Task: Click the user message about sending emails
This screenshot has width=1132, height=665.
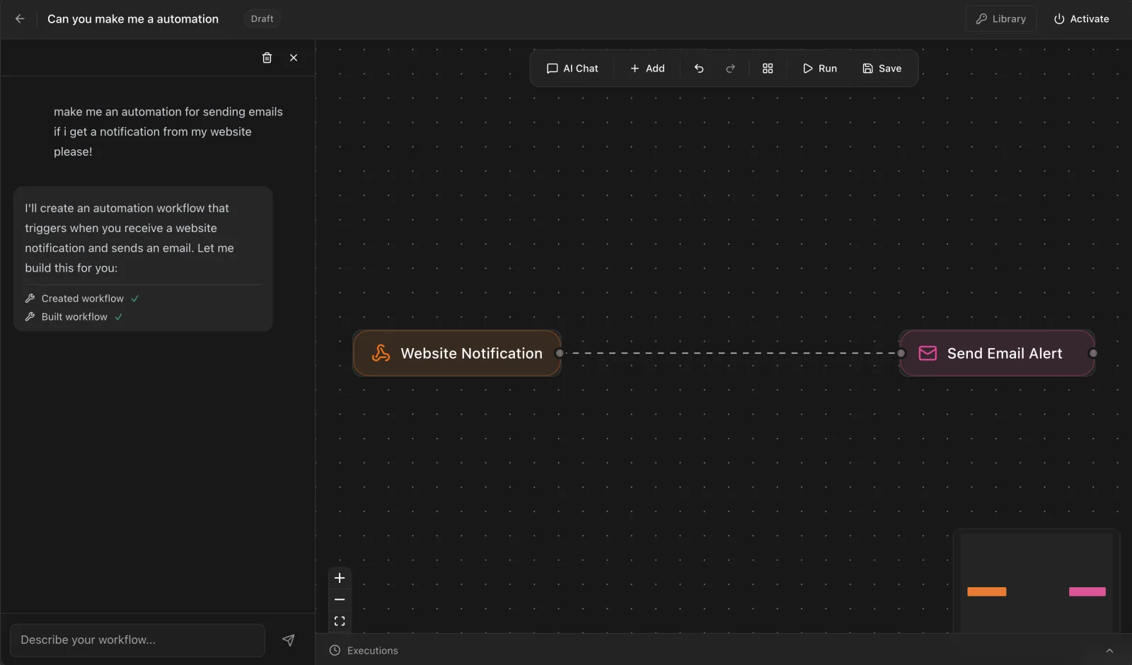Action: tap(168, 132)
